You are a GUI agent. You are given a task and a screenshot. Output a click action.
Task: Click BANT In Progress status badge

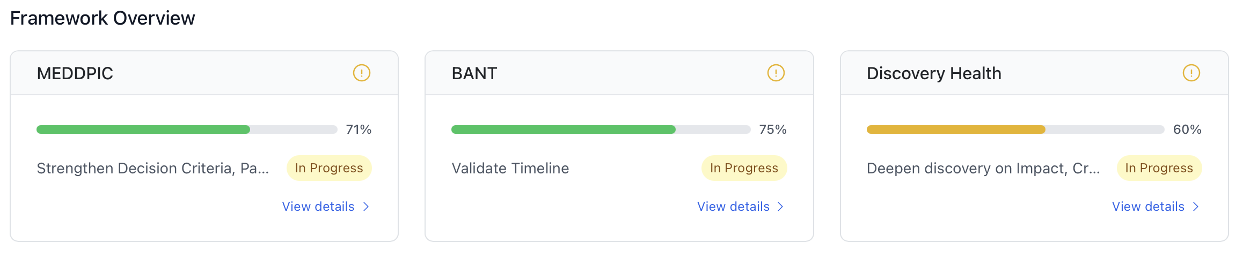(x=744, y=168)
